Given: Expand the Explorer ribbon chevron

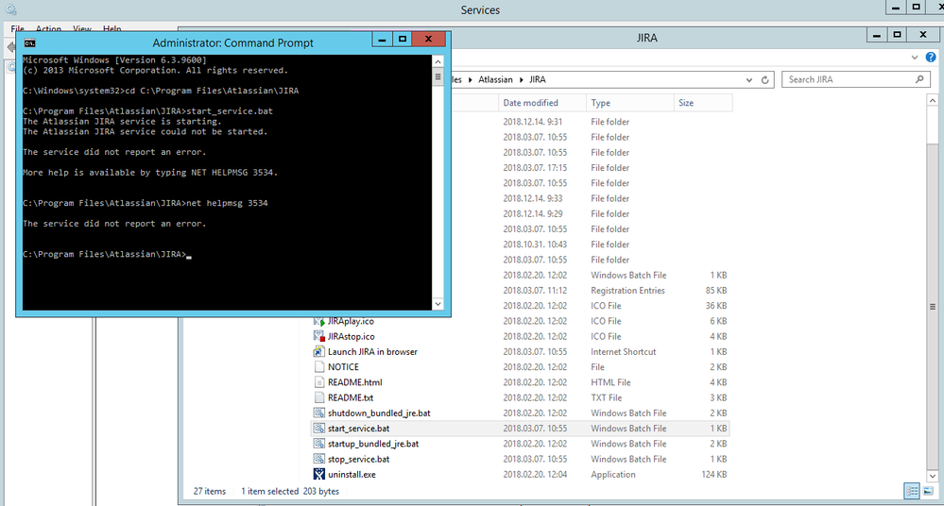Looking at the screenshot, I should pyautogui.click(x=915, y=58).
